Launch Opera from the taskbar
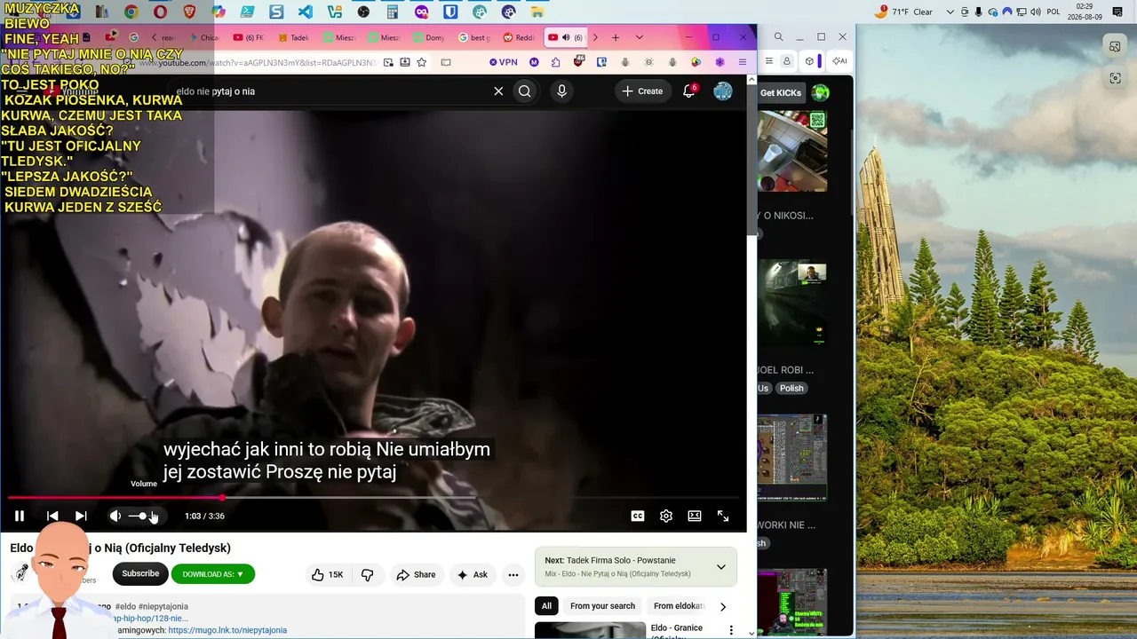 tap(160, 12)
